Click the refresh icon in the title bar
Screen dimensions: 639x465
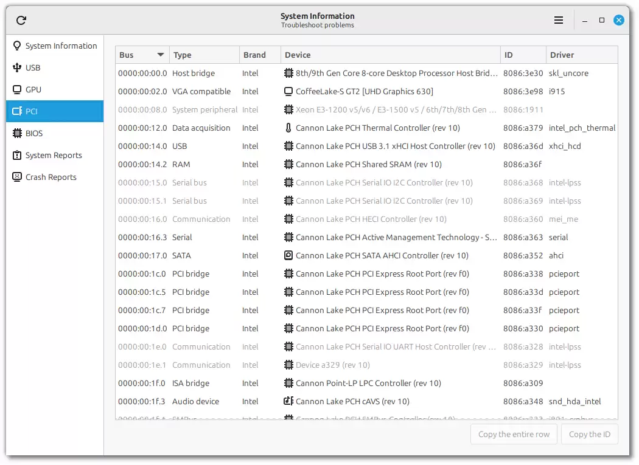point(21,21)
